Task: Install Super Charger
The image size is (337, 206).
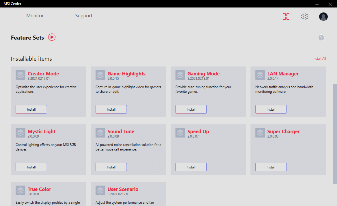Action: (x=271, y=167)
